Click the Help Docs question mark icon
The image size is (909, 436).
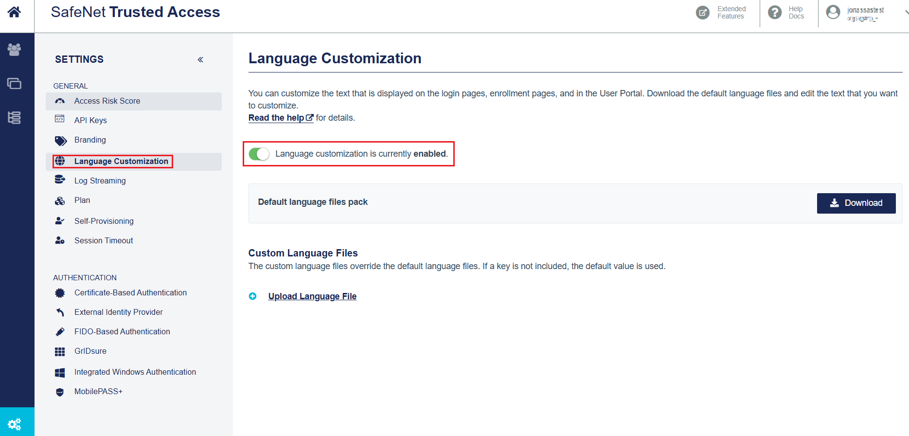coord(775,13)
